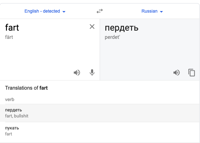Click the translated word 'пердеть' in output
This screenshot has height=143, width=200.
click(122, 28)
